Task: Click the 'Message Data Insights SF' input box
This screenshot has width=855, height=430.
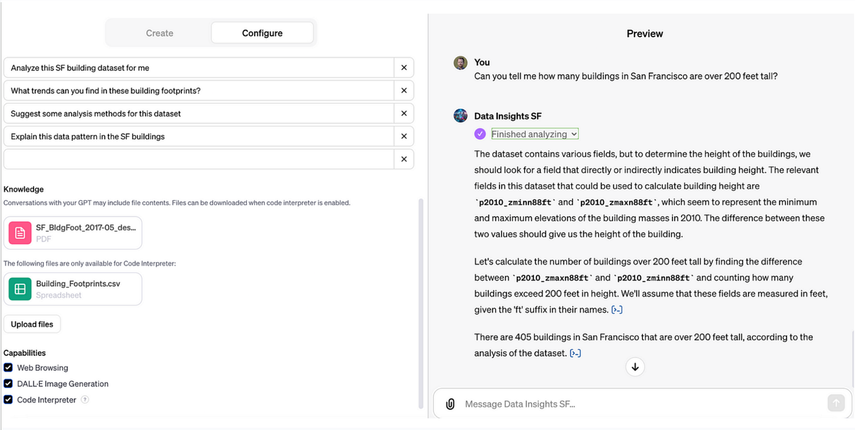Action: coord(641,404)
